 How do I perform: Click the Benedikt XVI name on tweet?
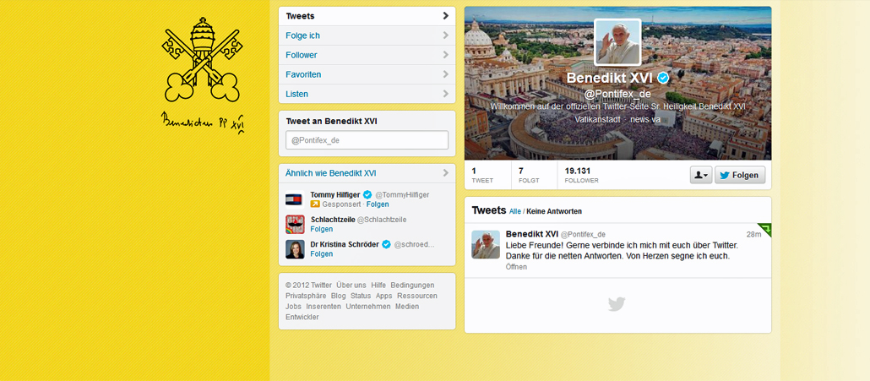[x=532, y=233]
